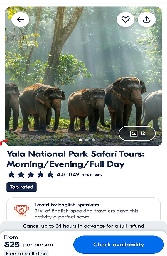Click the 91% perfect score description
167x256 pixels.
(x=86, y=214)
